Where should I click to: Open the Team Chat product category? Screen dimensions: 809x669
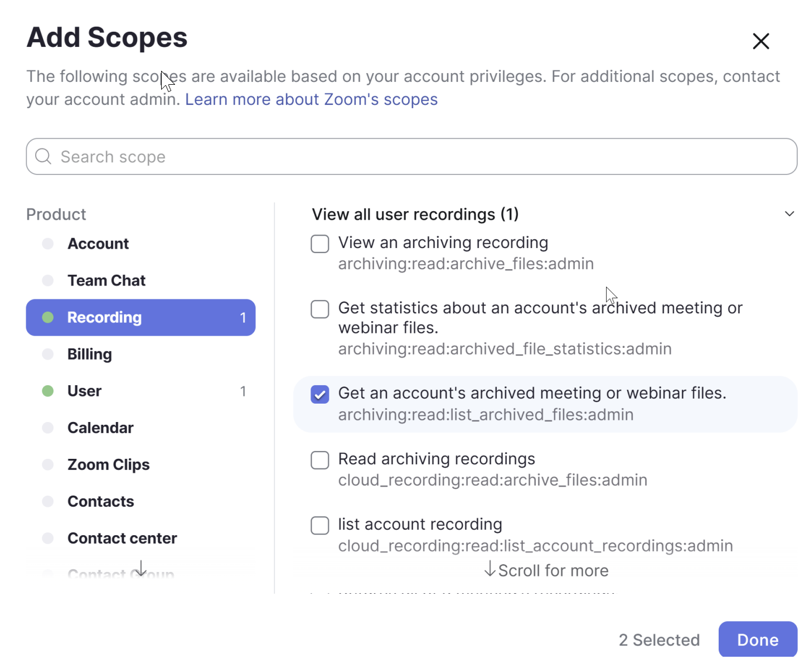tap(106, 280)
